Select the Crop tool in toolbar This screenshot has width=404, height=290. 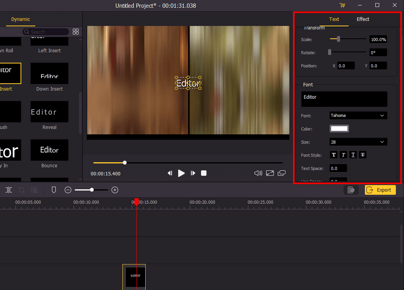pos(22,190)
